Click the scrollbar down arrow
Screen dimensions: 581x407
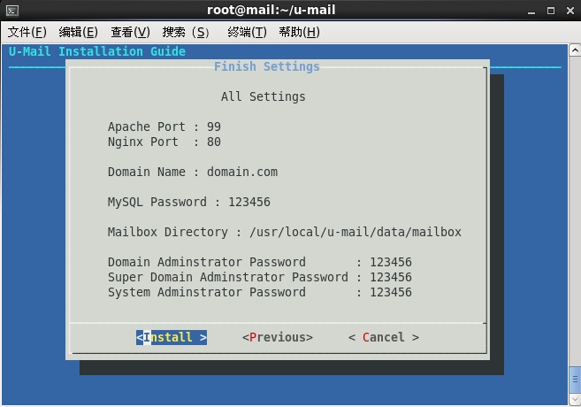pyautogui.click(x=574, y=398)
